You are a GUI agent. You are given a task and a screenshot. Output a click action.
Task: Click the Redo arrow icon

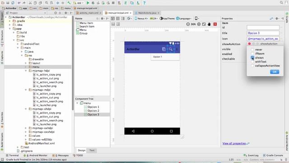[24, 3]
